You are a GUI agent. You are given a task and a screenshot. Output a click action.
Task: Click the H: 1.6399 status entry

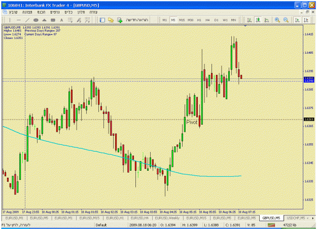pyautogui.click(x=190, y=225)
